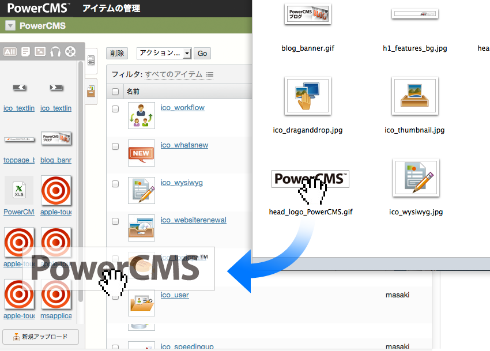Click the ico_wysiwyg thumbnail in list
The image size is (490, 351).
[141, 190]
